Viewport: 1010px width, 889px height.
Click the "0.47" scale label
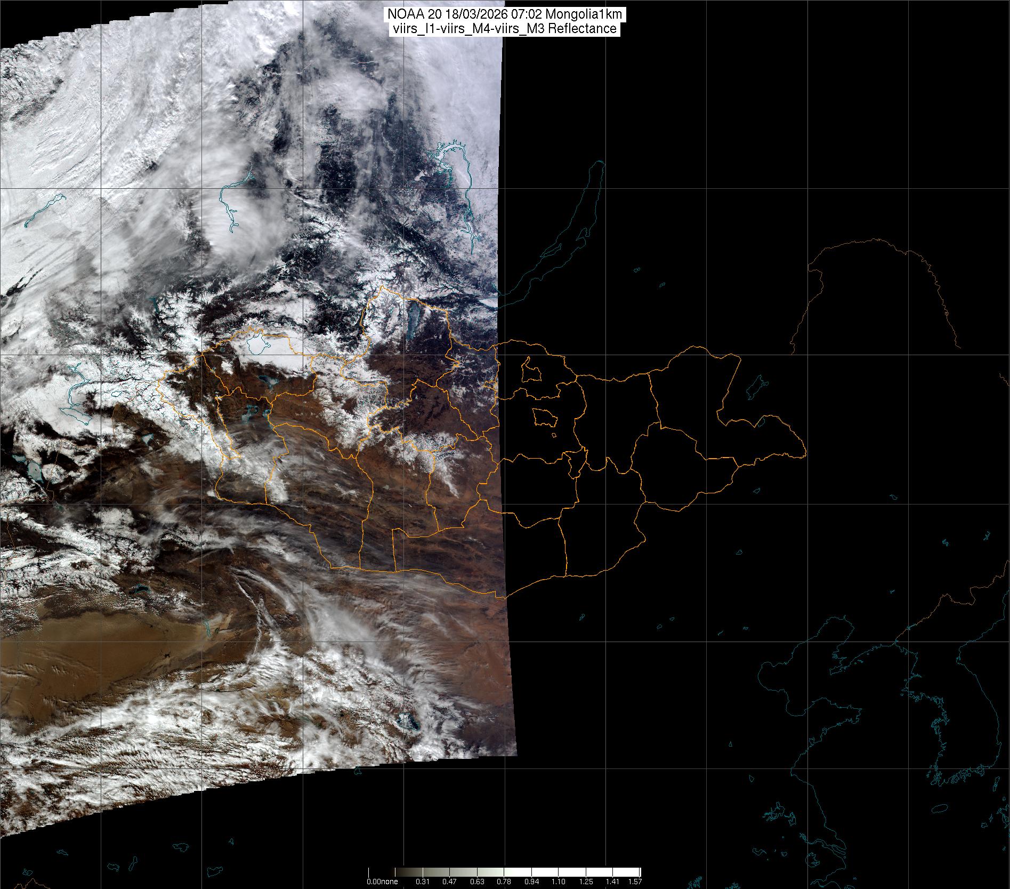click(450, 882)
